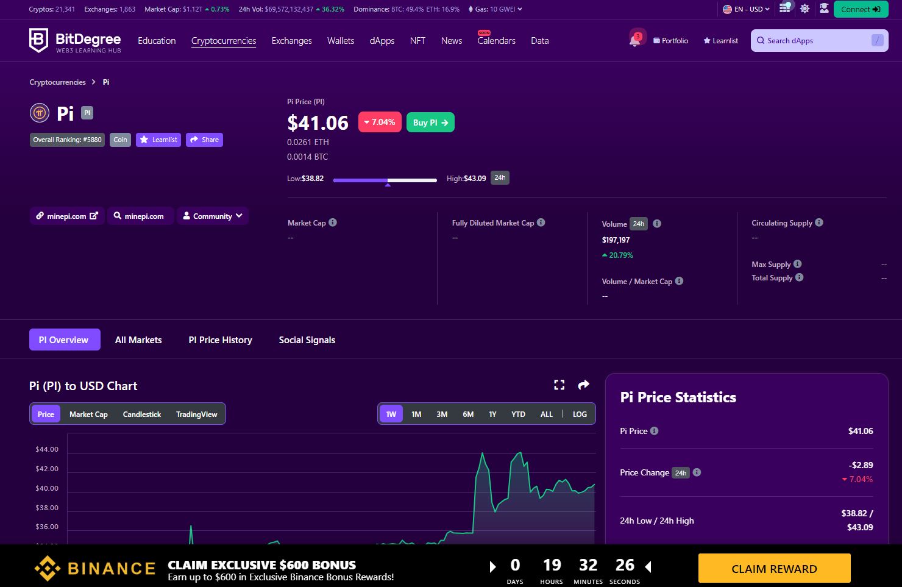
Task: Switch to the Social Signals tab
Action: tap(307, 340)
